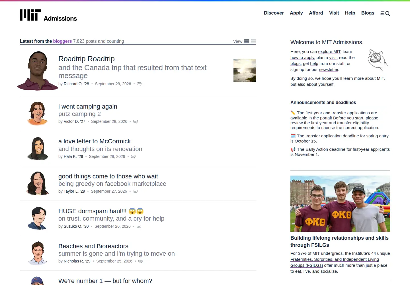Click 'in the portal' announcement link
This screenshot has height=285, width=410.
click(319, 118)
